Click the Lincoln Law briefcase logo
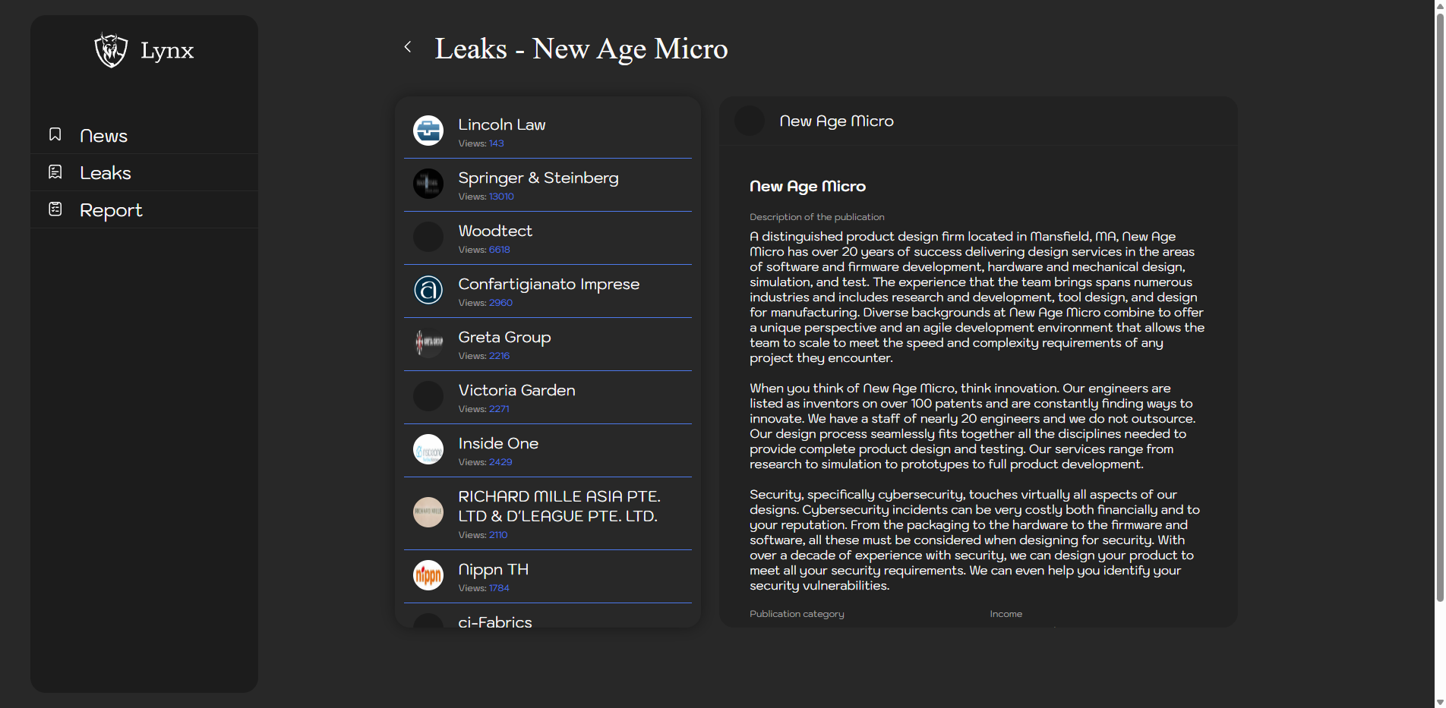Viewport: 1446px width, 708px height. click(428, 131)
